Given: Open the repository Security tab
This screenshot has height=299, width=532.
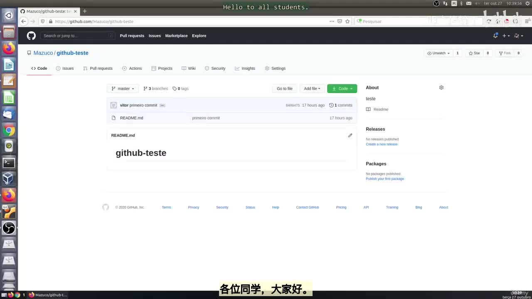Looking at the screenshot, I should point(215,69).
